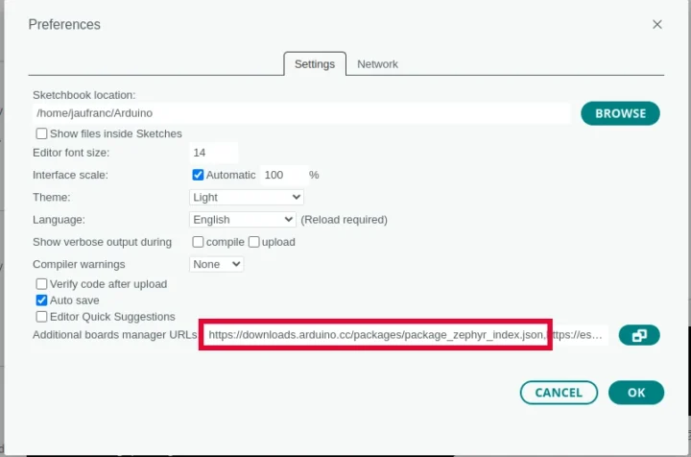Viewport: 691px width, 457px height.
Task: Open the Theme dropdown showing Light
Action: coord(247,197)
